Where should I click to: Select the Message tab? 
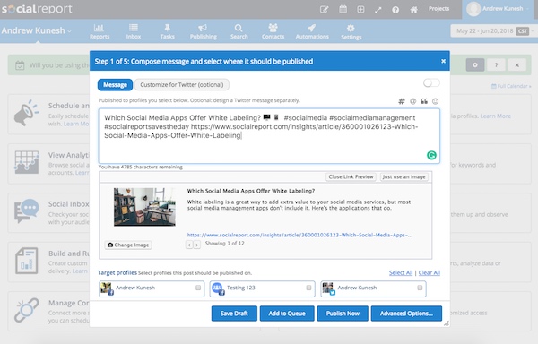tap(115, 84)
